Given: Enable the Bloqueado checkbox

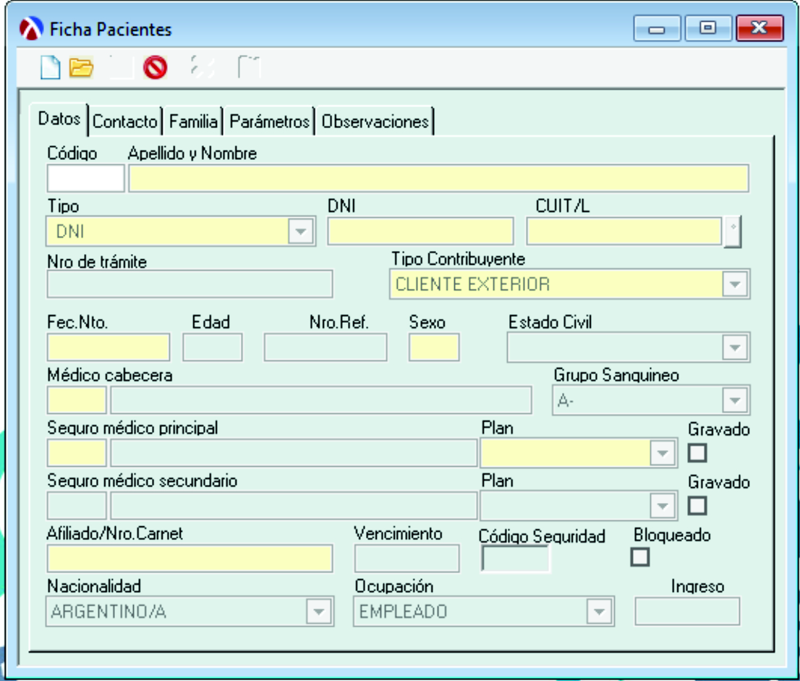Looking at the screenshot, I should coord(640,557).
